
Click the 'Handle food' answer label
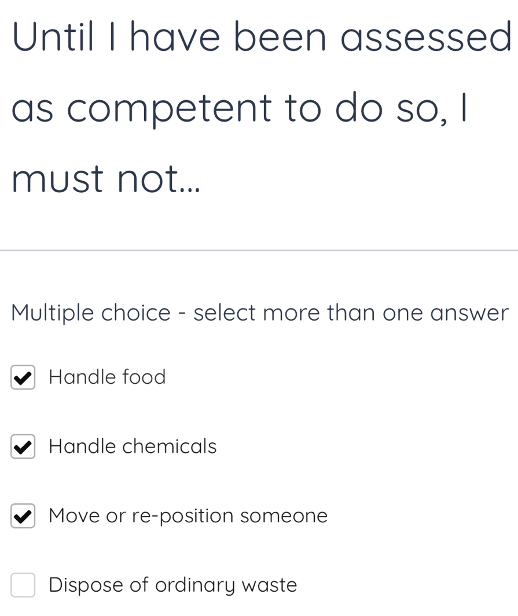107,377
